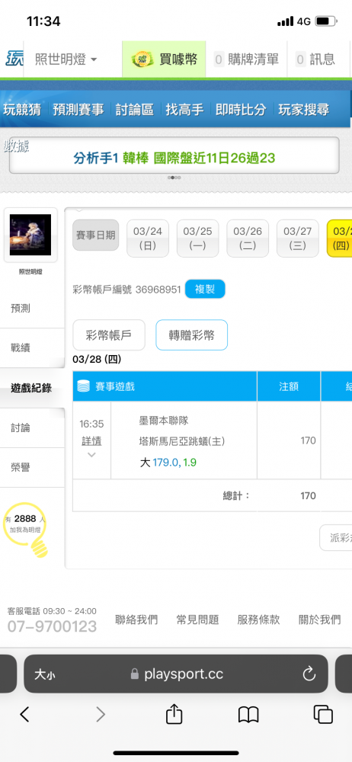This screenshot has height=762, width=352.
Task: Open the 彩幣帳戶 button
Action: pyautogui.click(x=109, y=335)
